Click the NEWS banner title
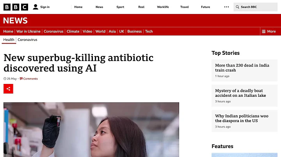The width and height of the screenshot is (281, 157). tap(15, 21)
